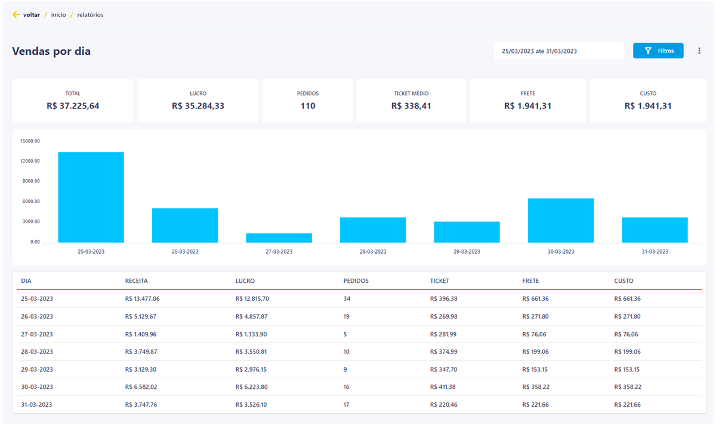The width and height of the screenshot is (716, 427).
Task: Click the TICKET column header
Action: [x=440, y=281]
